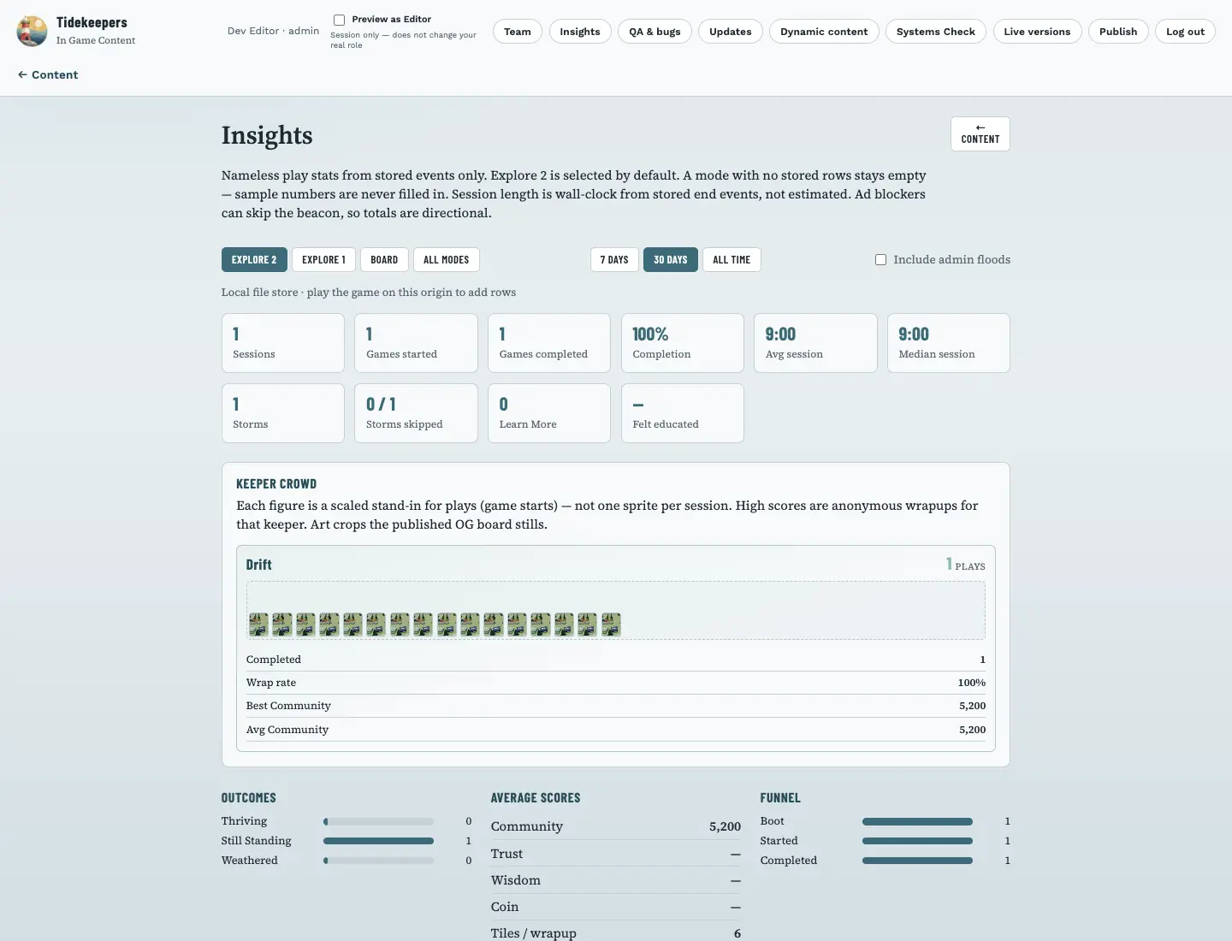Open Dynamic content page
The height and width of the screenshot is (941, 1232).
[824, 32]
